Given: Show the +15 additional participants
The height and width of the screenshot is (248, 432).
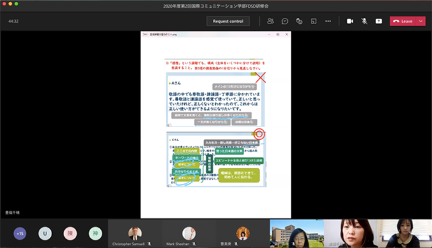Looking at the screenshot, I should coord(20,233).
